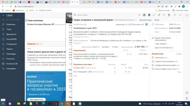Image resolution: width=190 pixels, height=106 pixels.
Task: Open comments via speech bubble icon
Action: 154,15
